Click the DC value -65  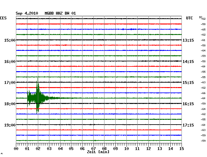tap(203, 30)
